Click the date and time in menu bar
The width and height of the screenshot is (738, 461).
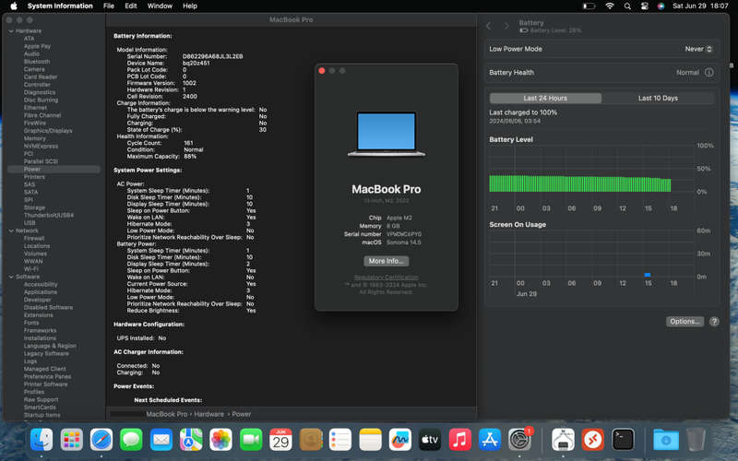(x=700, y=6)
